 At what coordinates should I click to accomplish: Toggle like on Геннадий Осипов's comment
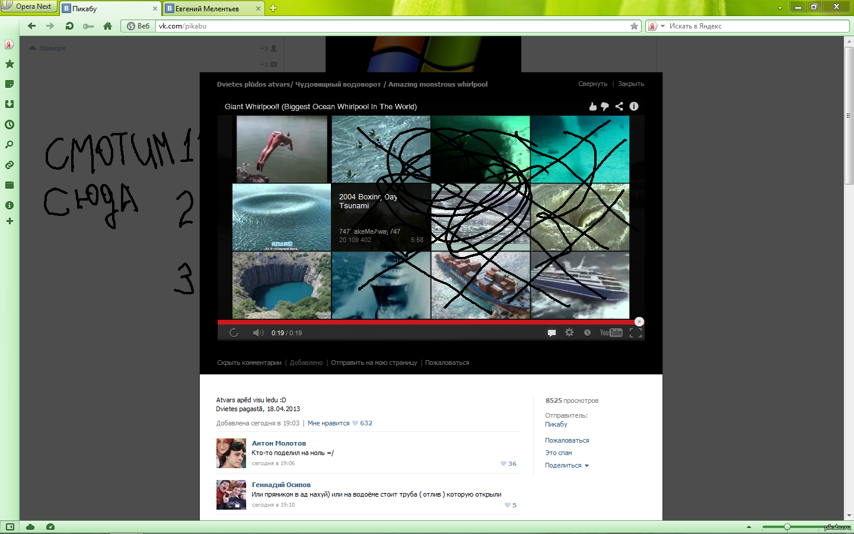(x=510, y=506)
